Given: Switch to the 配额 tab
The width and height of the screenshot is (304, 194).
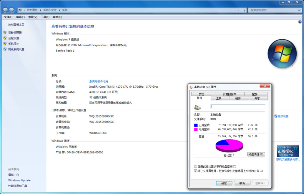Looking at the screenshot, I should pyautogui.click(x=256, y=94).
